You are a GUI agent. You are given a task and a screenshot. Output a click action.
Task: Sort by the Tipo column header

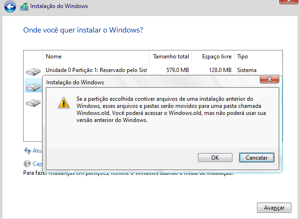pyautogui.click(x=258, y=57)
